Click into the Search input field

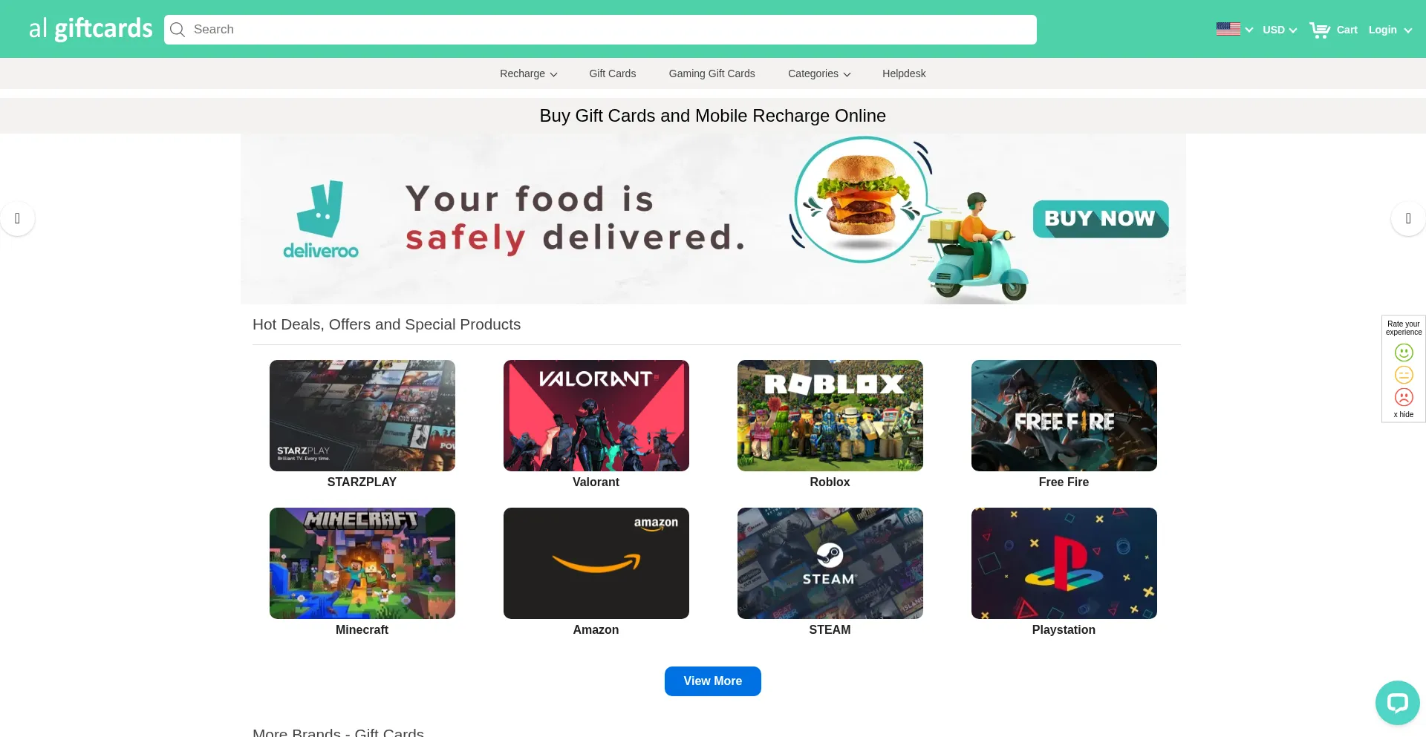[x=600, y=30]
